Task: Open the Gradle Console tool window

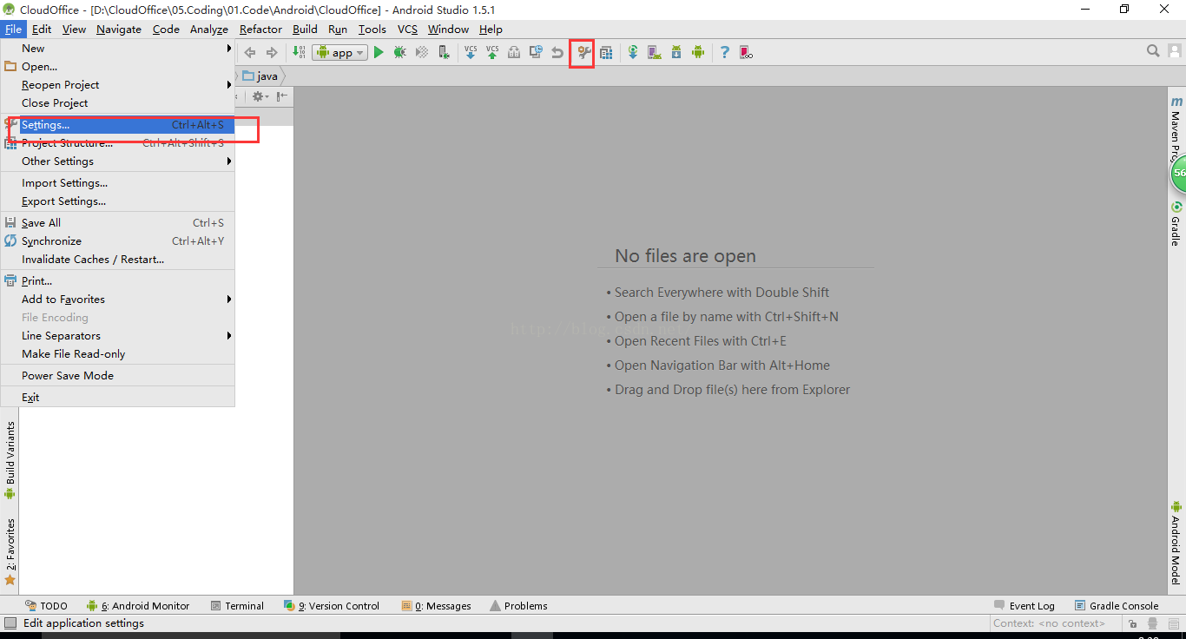Action: (x=1117, y=606)
